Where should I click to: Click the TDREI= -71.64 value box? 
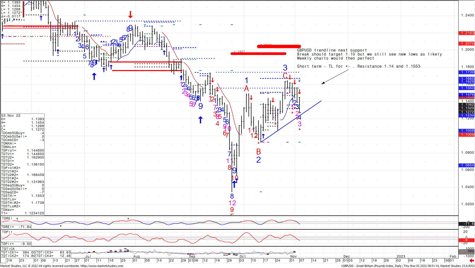coord(16,227)
